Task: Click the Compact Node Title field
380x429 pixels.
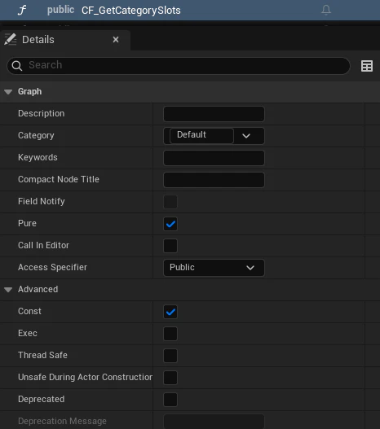Action: click(x=214, y=180)
